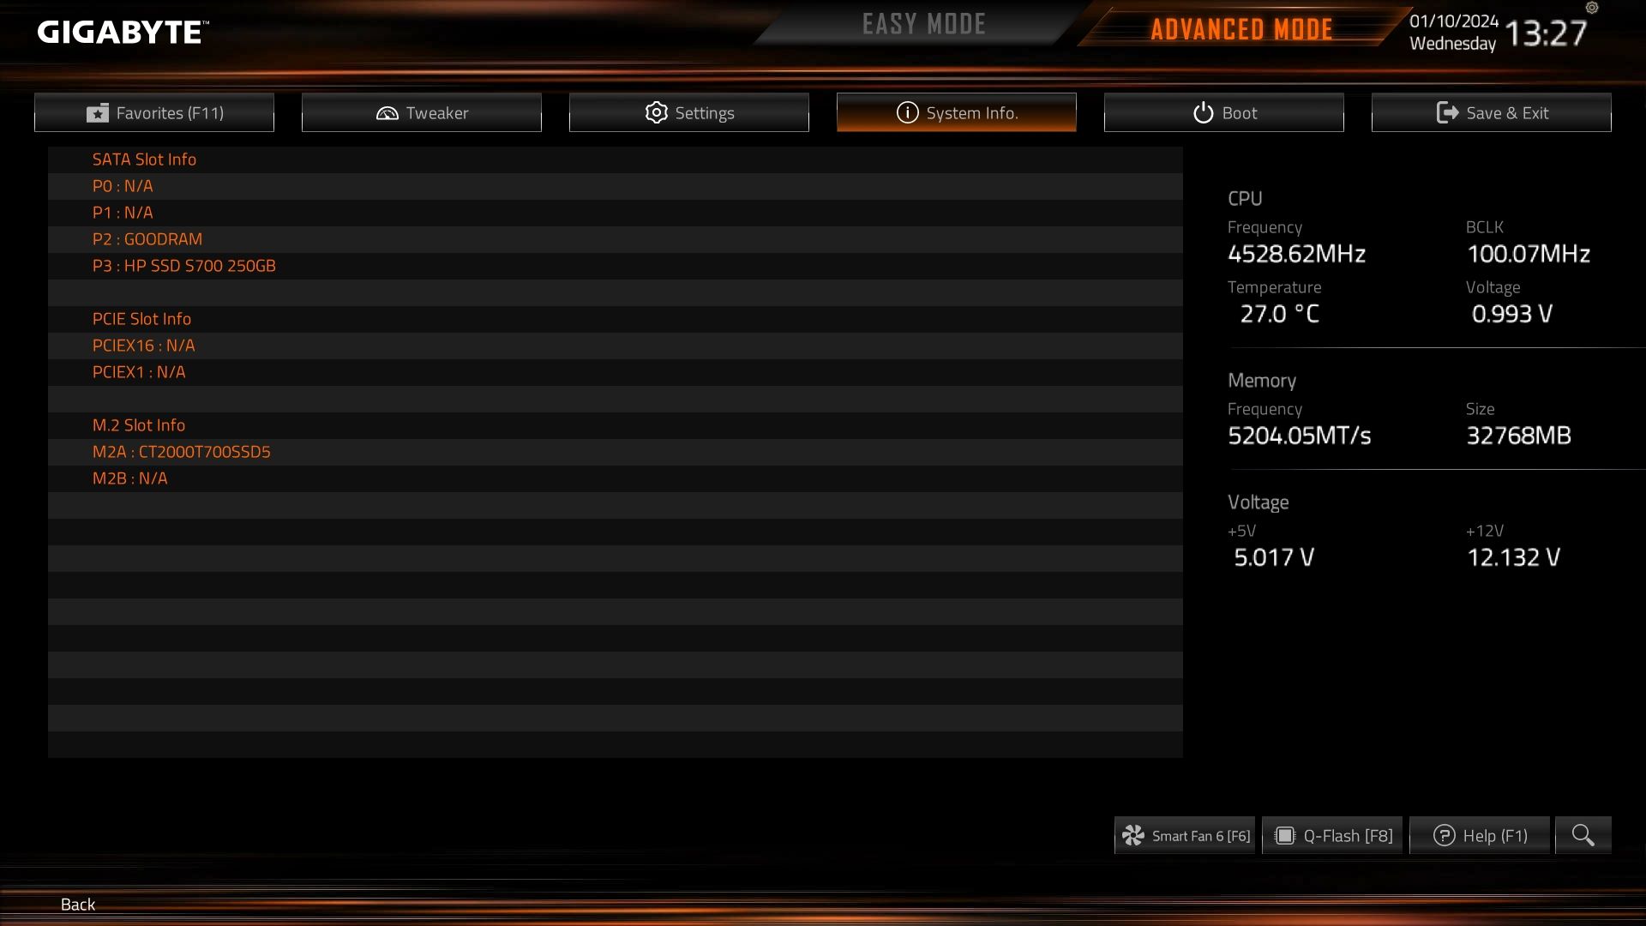
Task: Click the Tweaker gauge icon
Action: (x=387, y=113)
